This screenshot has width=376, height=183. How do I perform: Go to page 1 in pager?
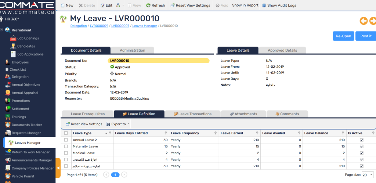click(115, 175)
